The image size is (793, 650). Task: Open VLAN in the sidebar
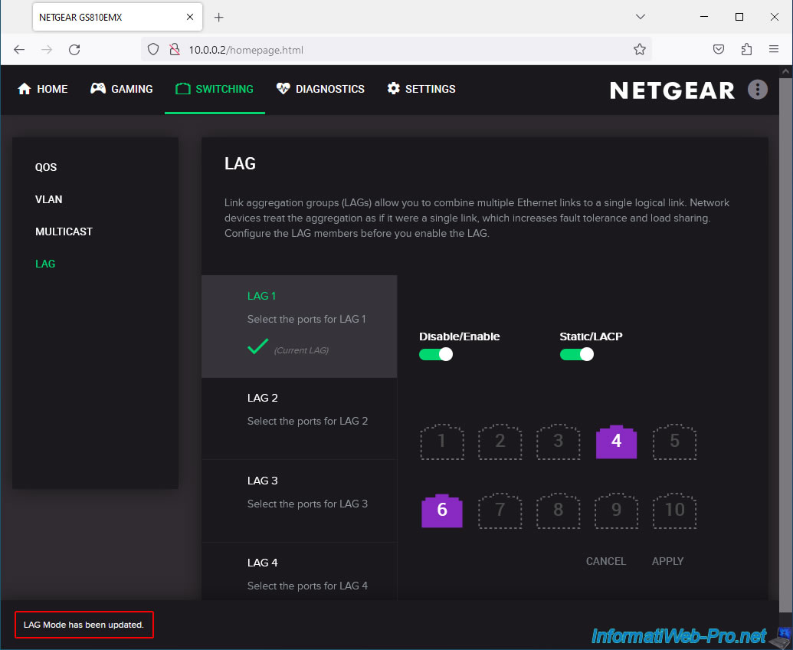48,199
